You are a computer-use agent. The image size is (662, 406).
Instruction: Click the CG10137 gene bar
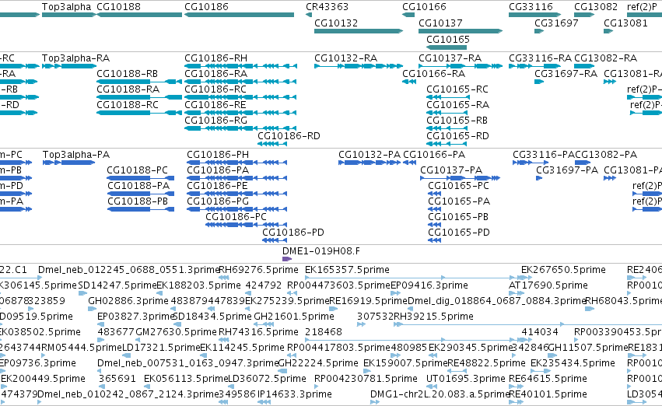[x=461, y=31]
